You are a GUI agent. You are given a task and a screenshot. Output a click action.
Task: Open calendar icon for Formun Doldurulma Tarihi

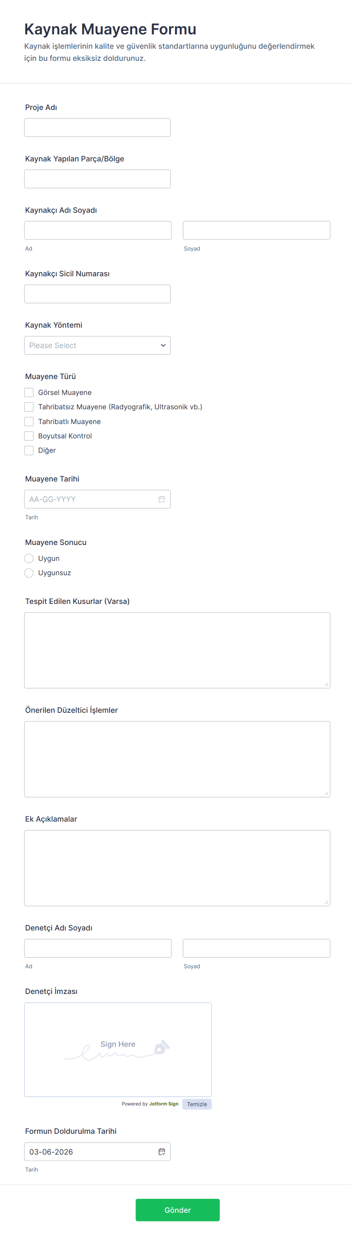[162, 1152]
